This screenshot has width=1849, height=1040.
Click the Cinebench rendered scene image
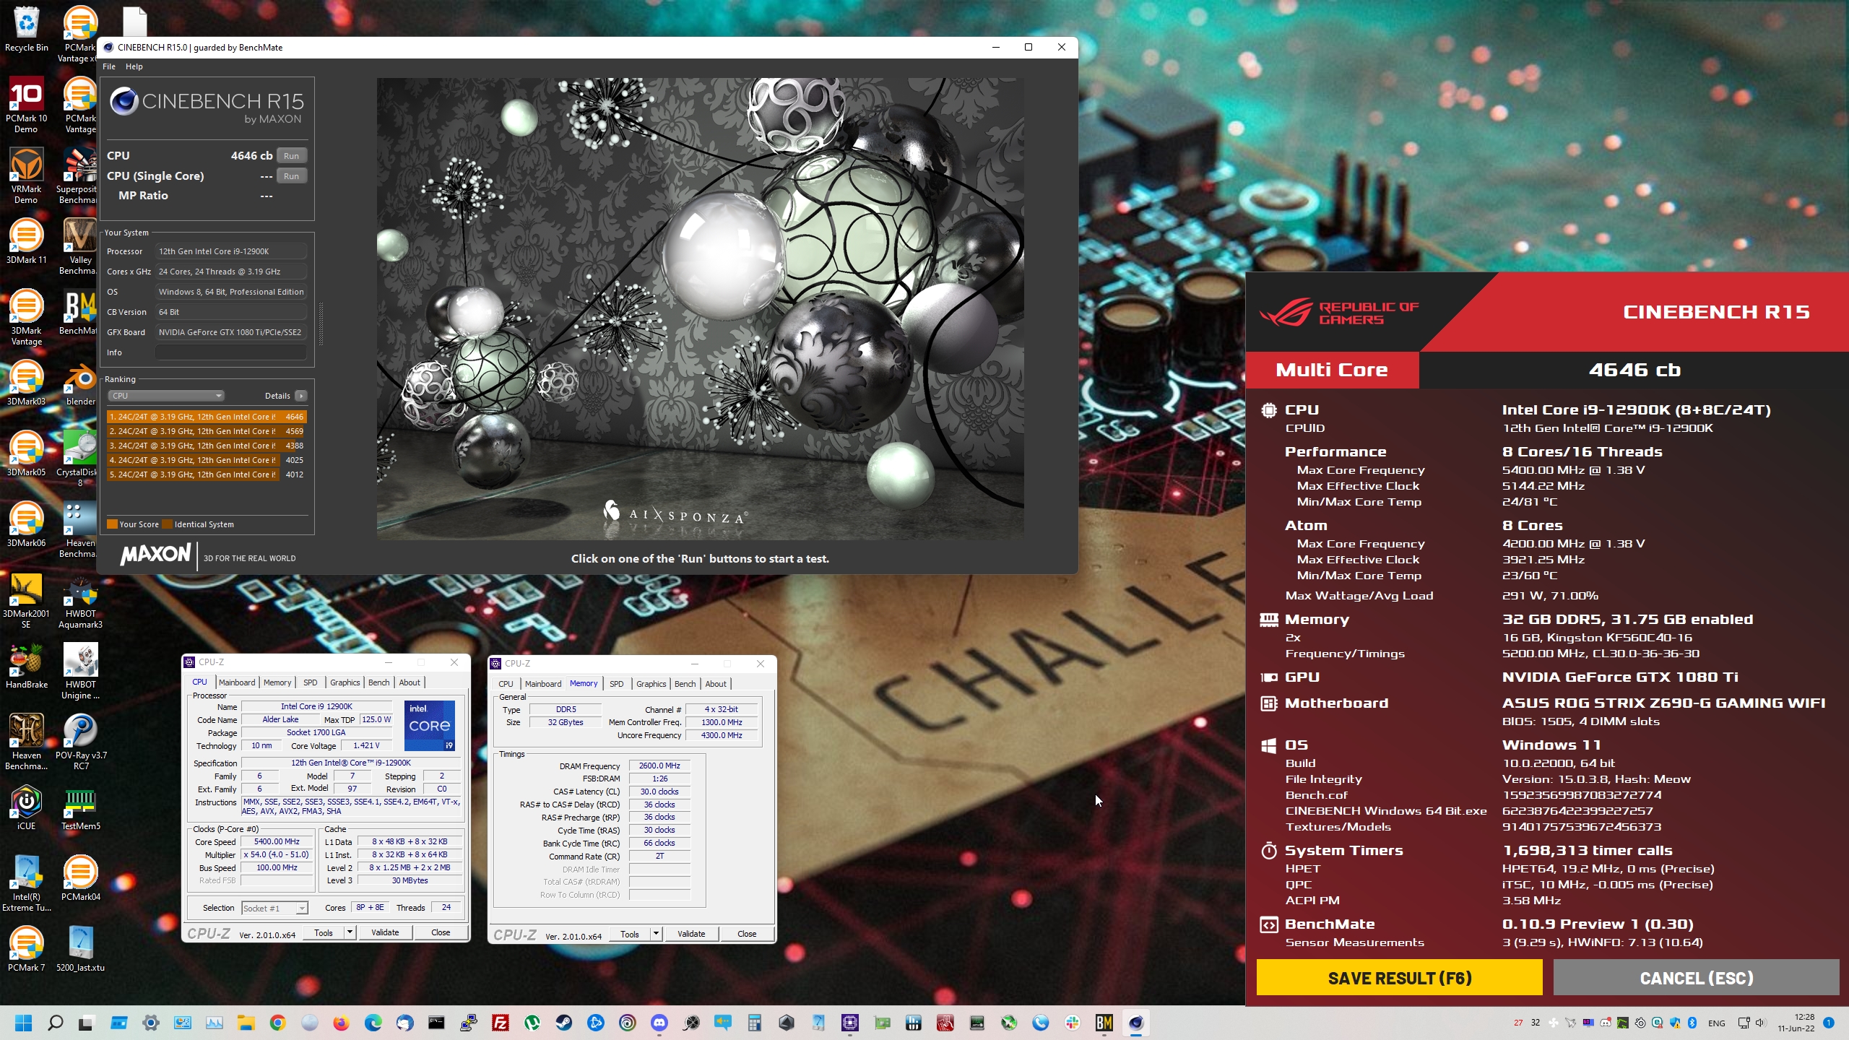coord(700,308)
